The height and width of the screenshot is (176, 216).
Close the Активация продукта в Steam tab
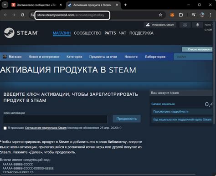click(117, 5)
